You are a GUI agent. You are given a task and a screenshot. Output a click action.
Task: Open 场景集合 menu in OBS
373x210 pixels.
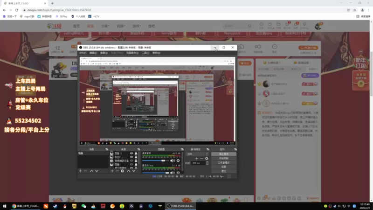pyautogui.click(x=132, y=53)
